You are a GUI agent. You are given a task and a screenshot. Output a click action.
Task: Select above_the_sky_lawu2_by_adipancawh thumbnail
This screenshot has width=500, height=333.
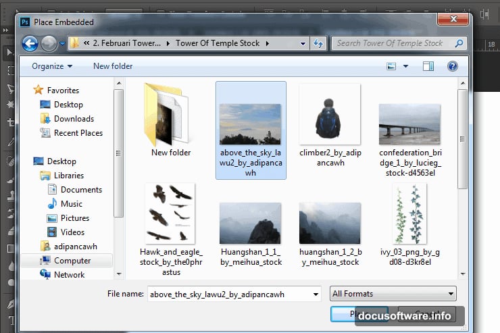pyautogui.click(x=251, y=130)
